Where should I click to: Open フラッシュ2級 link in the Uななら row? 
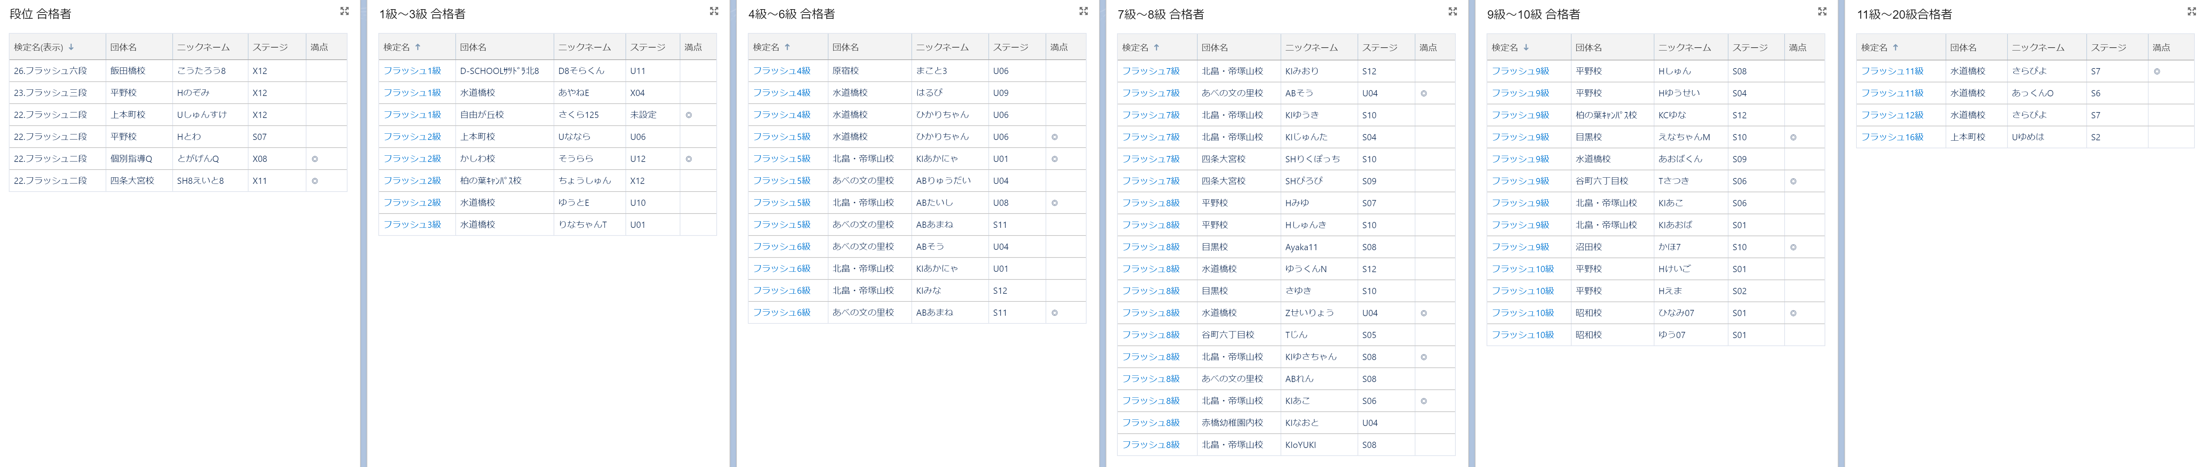click(x=412, y=137)
